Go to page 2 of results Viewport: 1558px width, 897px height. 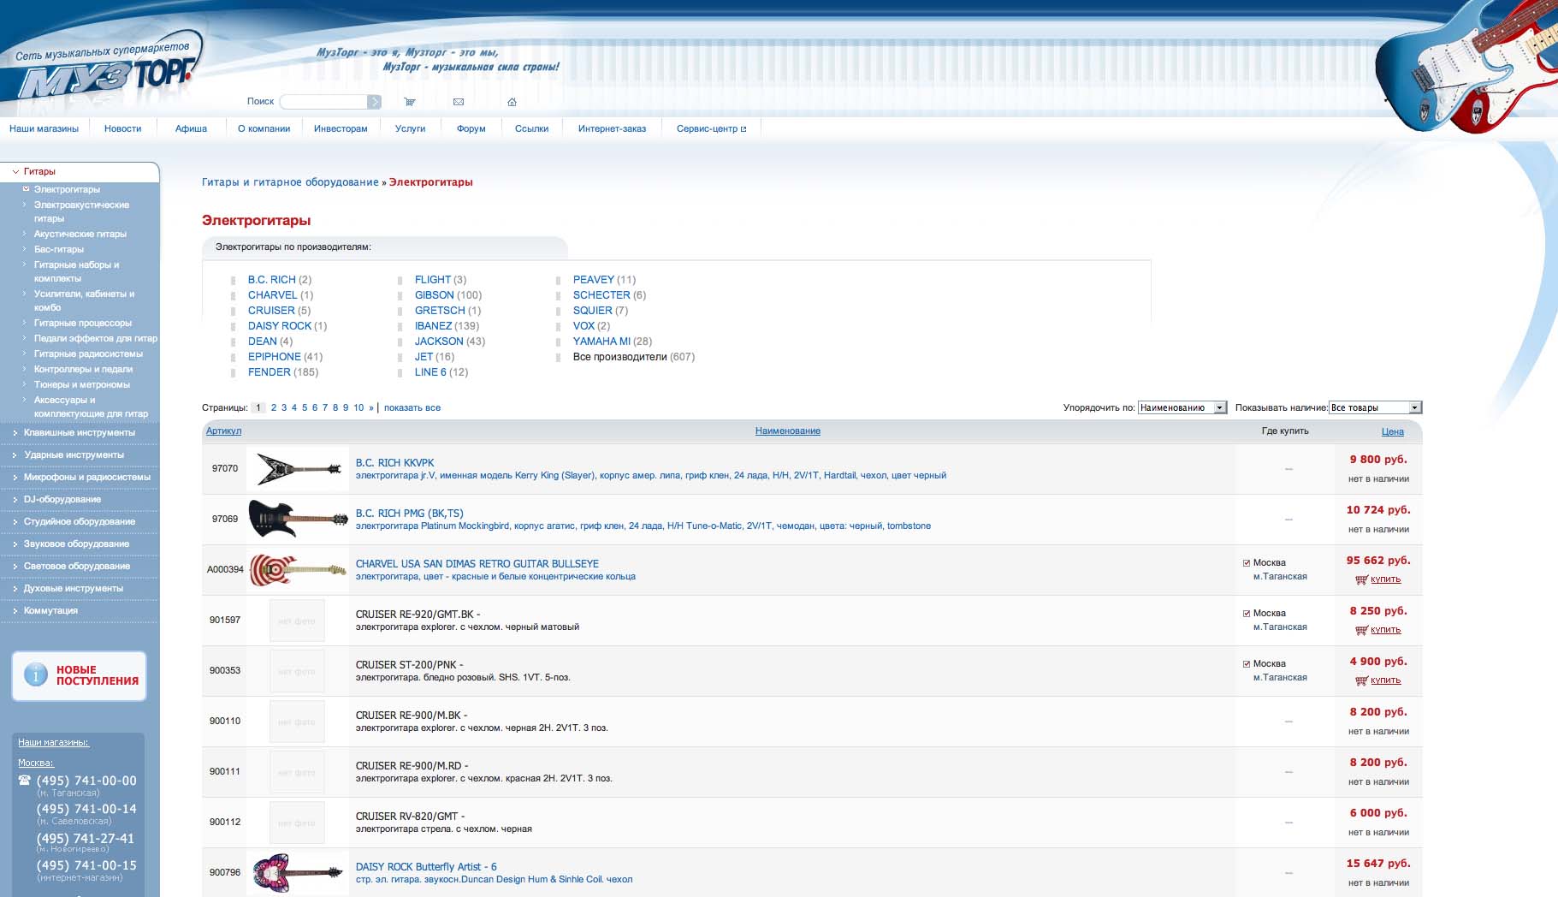[x=274, y=408]
